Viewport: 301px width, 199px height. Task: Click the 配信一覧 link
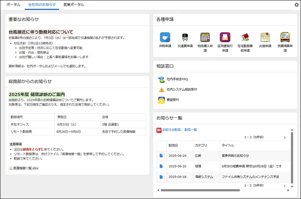[x=190, y=130]
